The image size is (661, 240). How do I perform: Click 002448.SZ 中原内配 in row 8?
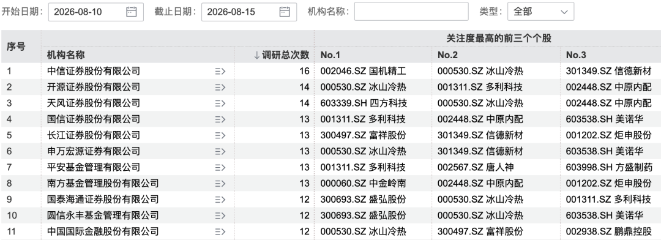pyautogui.click(x=480, y=184)
